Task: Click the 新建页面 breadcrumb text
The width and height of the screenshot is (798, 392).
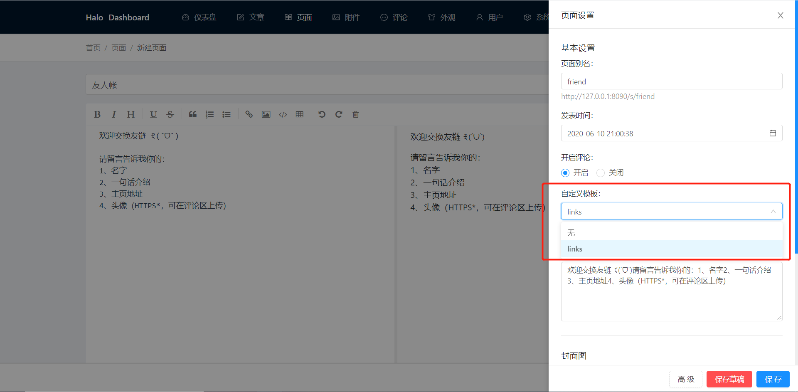Action: (152, 48)
